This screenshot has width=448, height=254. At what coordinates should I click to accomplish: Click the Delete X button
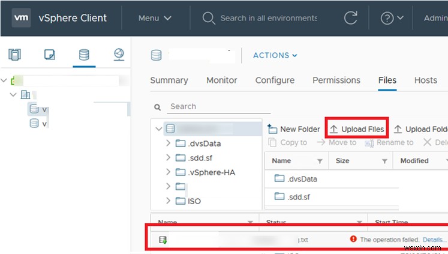point(435,142)
